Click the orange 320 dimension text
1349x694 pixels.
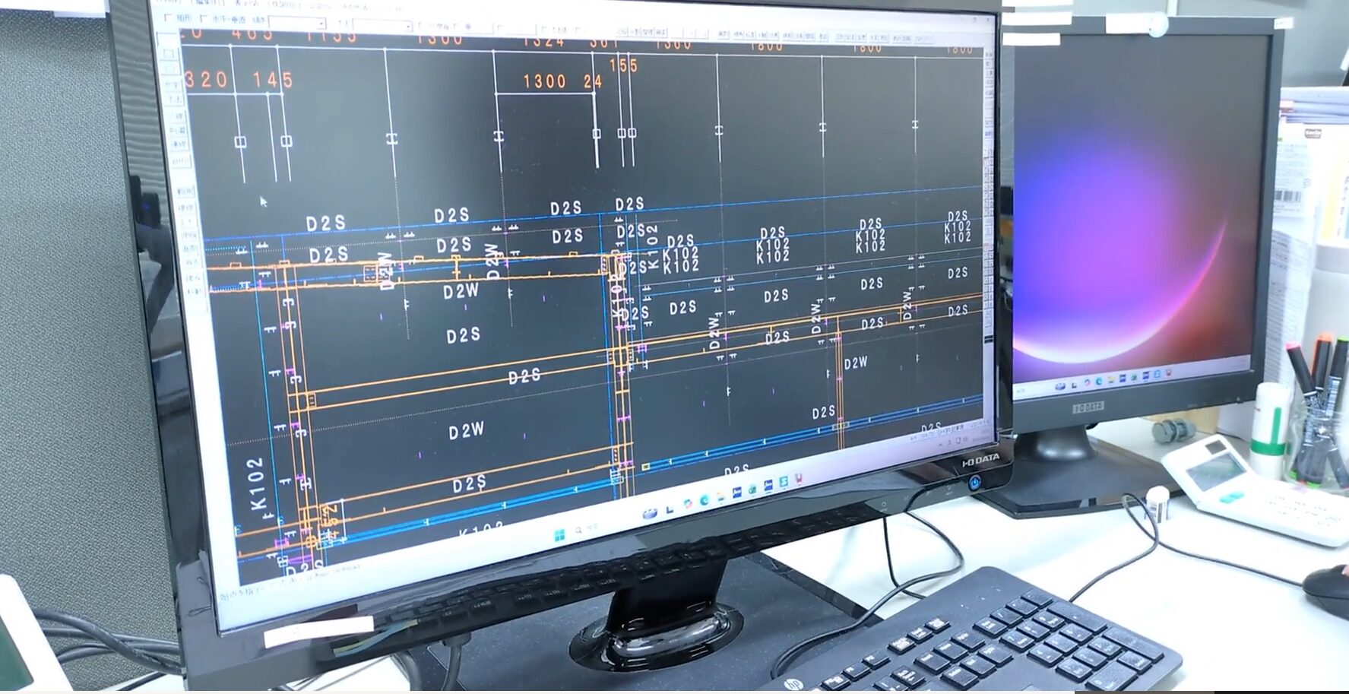coord(206,79)
